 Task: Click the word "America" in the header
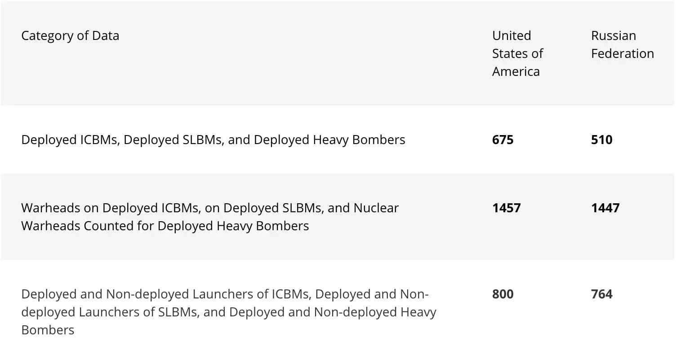pos(516,71)
